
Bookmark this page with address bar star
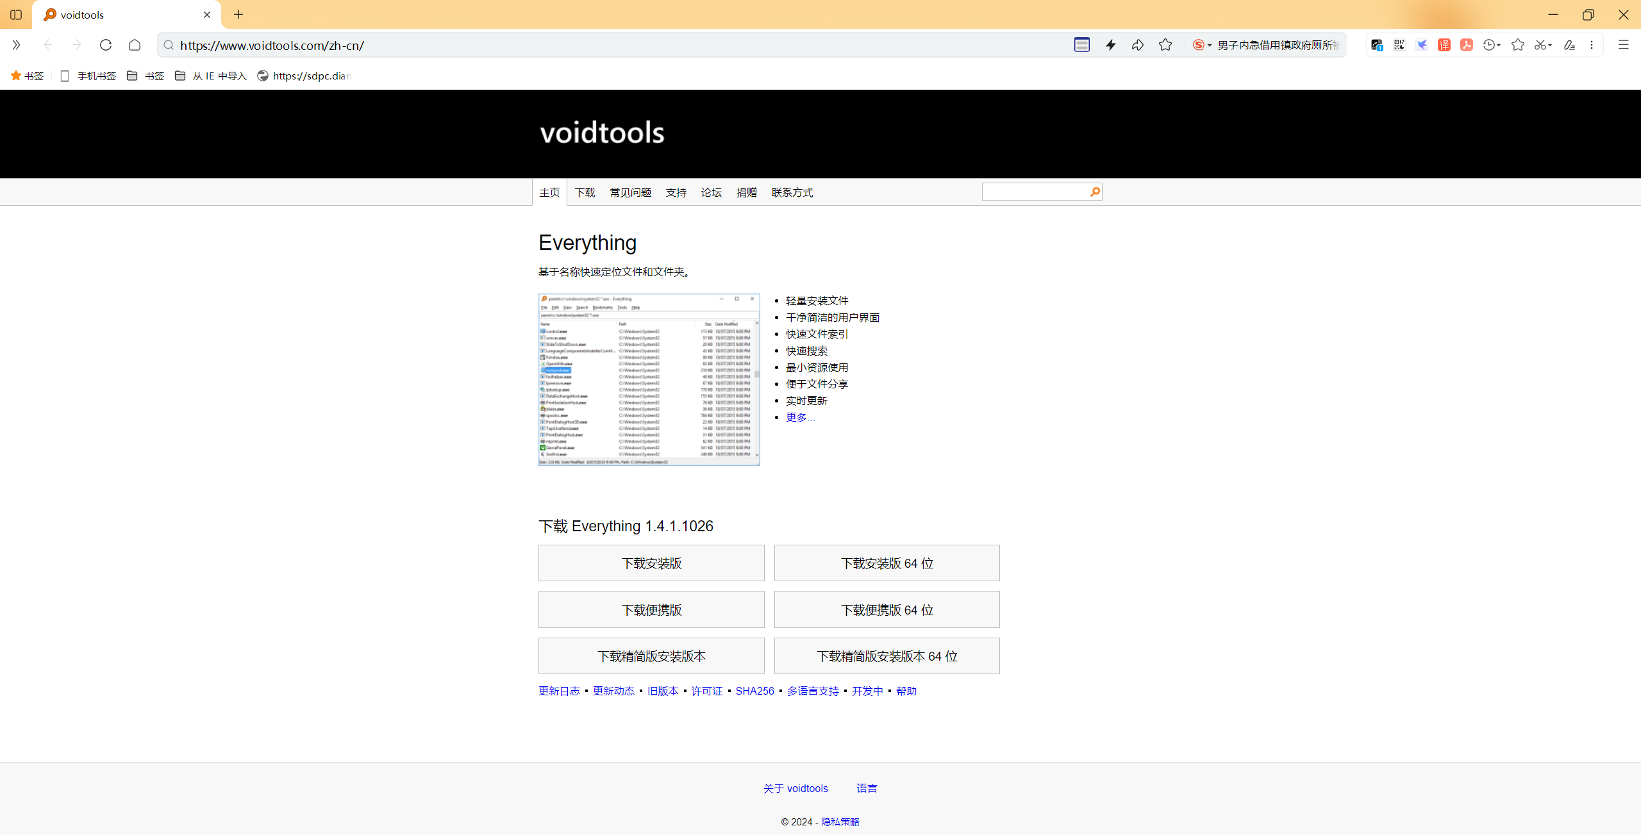pos(1165,45)
